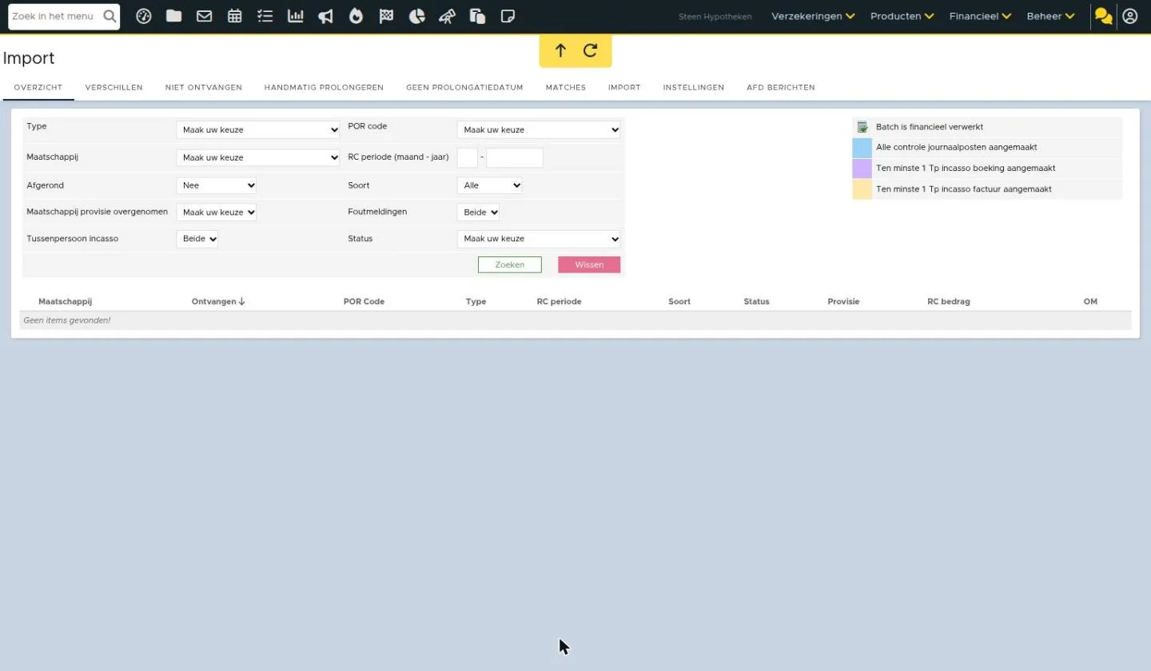Viewport: 1151px width, 671px height.
Task: Open the Status dropdown
Action: 539,239
